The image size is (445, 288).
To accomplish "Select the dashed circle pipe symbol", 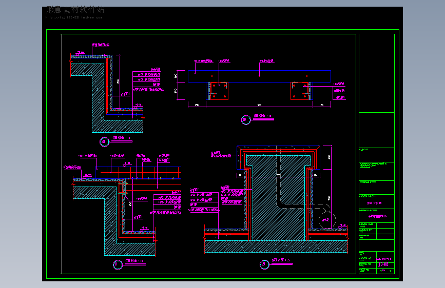I will 327,220.
